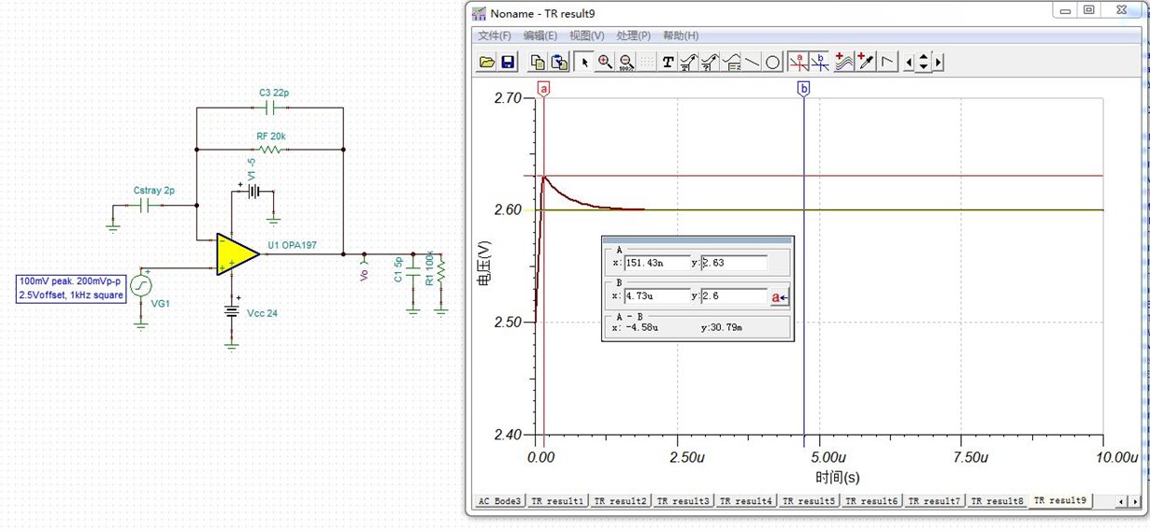Click the VG1 source symbol

(141, 284)
